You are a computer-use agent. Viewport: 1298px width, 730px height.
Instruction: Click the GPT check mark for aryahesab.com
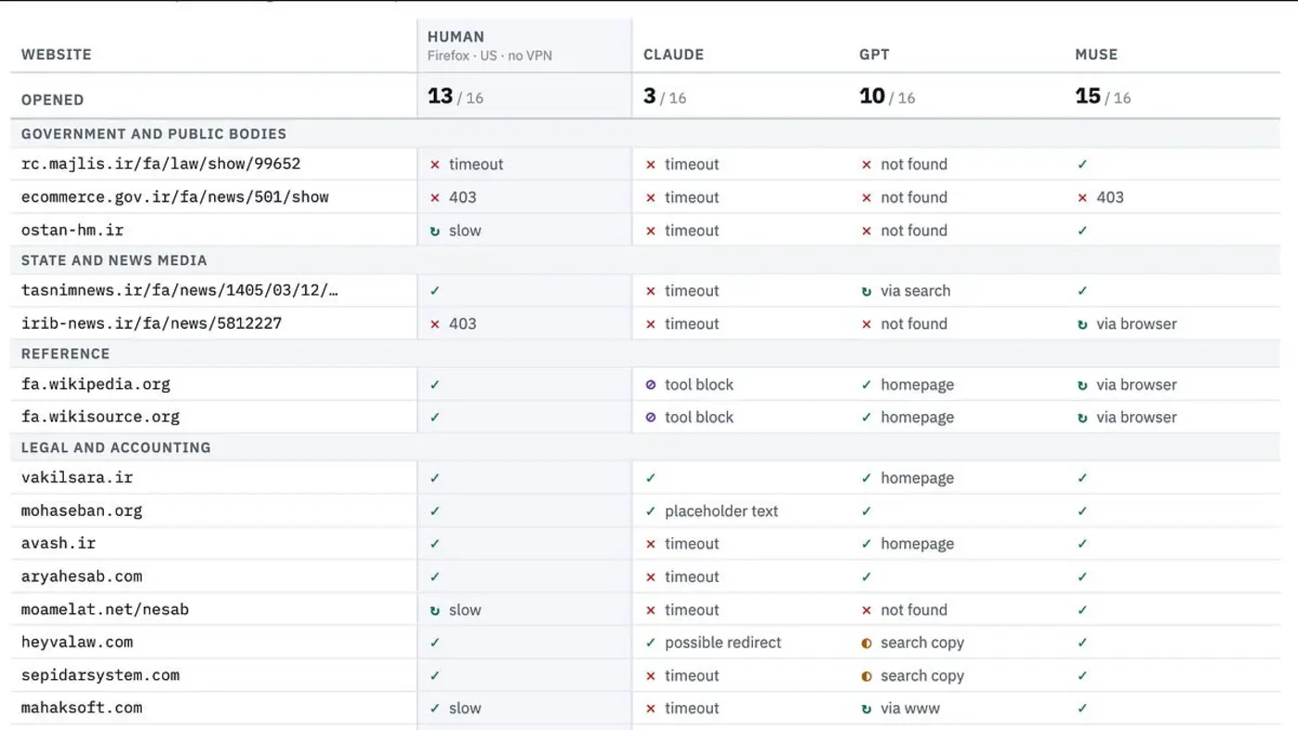tap(866, 577)
